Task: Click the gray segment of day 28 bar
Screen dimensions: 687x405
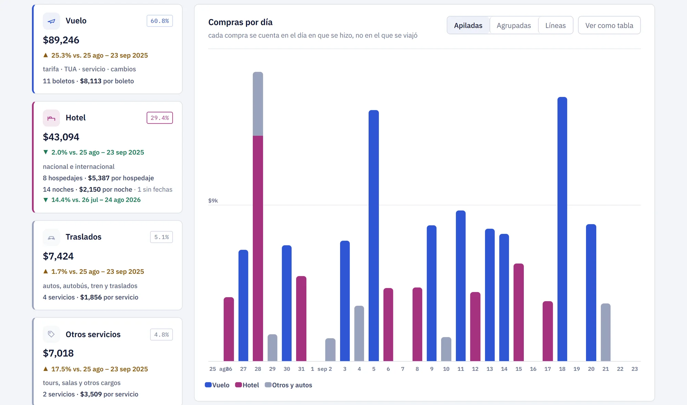Action: [x=258, y=104]
